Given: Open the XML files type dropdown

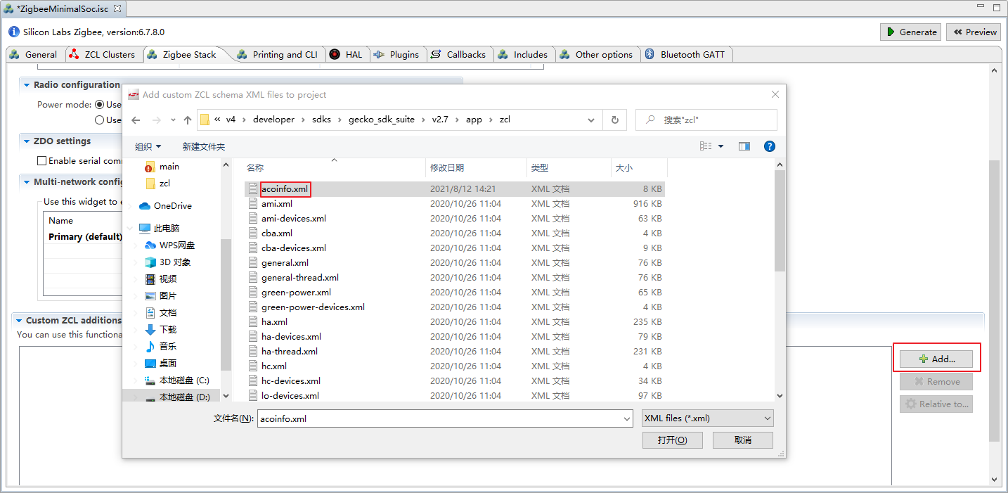Looking at the screenshot, I should [707, 418].
